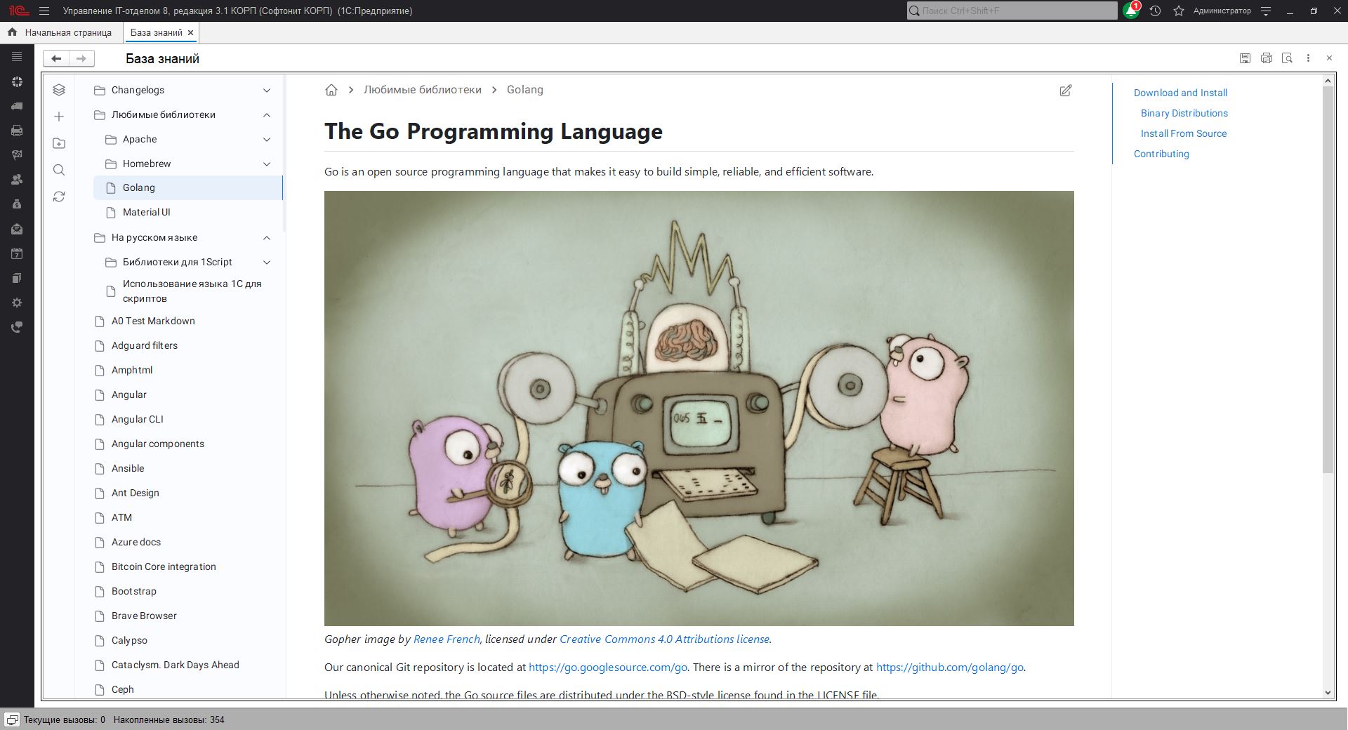The image size is (1348, 730).
Task: Expand the Homebrew folder chevron
Action: coord(267,164)
